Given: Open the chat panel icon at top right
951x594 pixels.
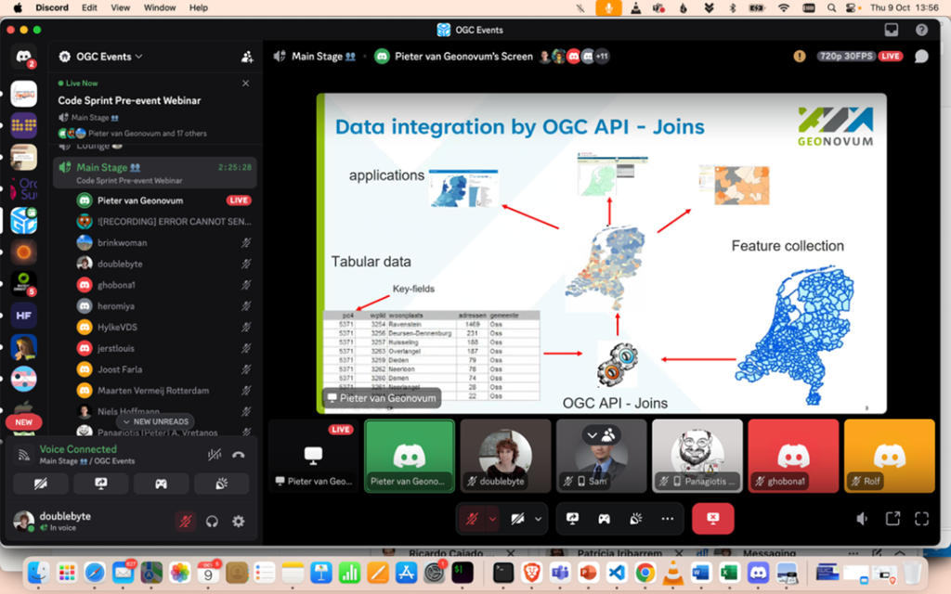Looking at the screenshot, I should point(921,56).
